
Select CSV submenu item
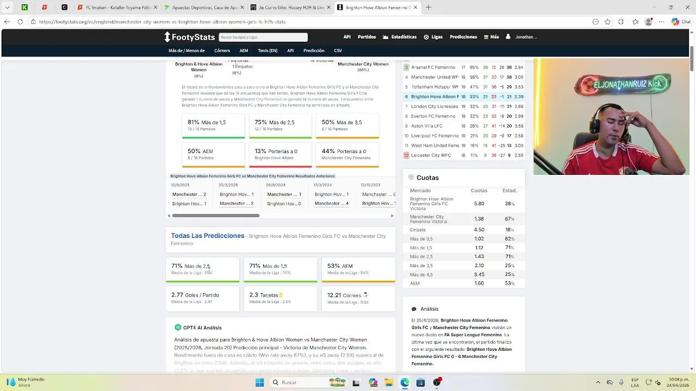338,51
